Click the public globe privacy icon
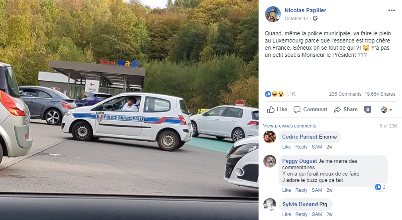The height and width of the screenshot is (220, 402). (315, 18)
